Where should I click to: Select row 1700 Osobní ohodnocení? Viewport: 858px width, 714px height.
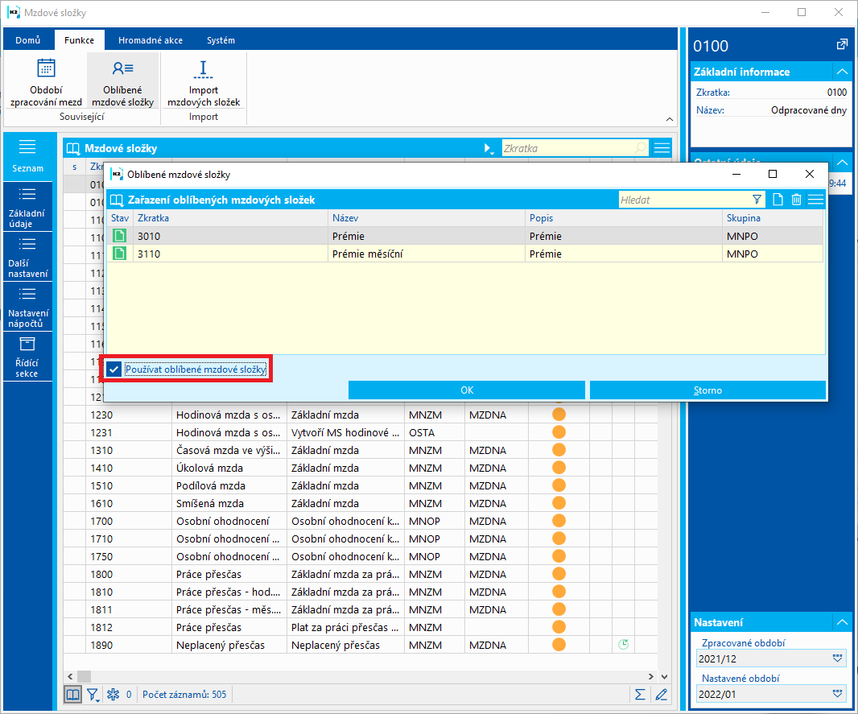(360, 521)
